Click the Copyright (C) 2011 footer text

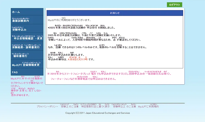(x=98, y=113)
